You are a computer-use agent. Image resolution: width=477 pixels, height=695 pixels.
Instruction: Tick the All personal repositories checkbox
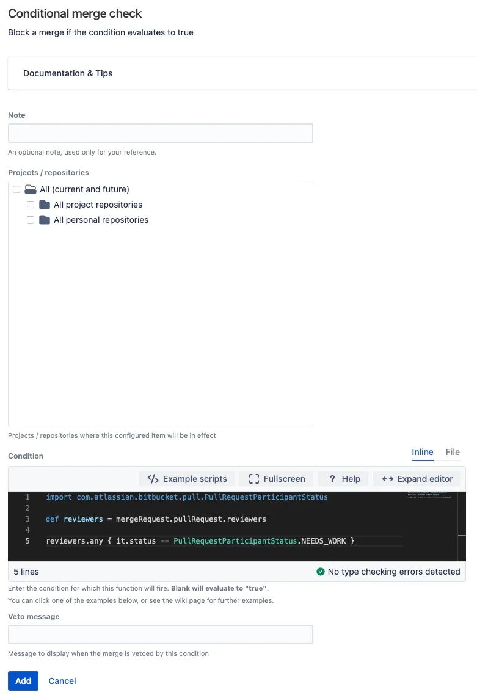coord(31,220)
